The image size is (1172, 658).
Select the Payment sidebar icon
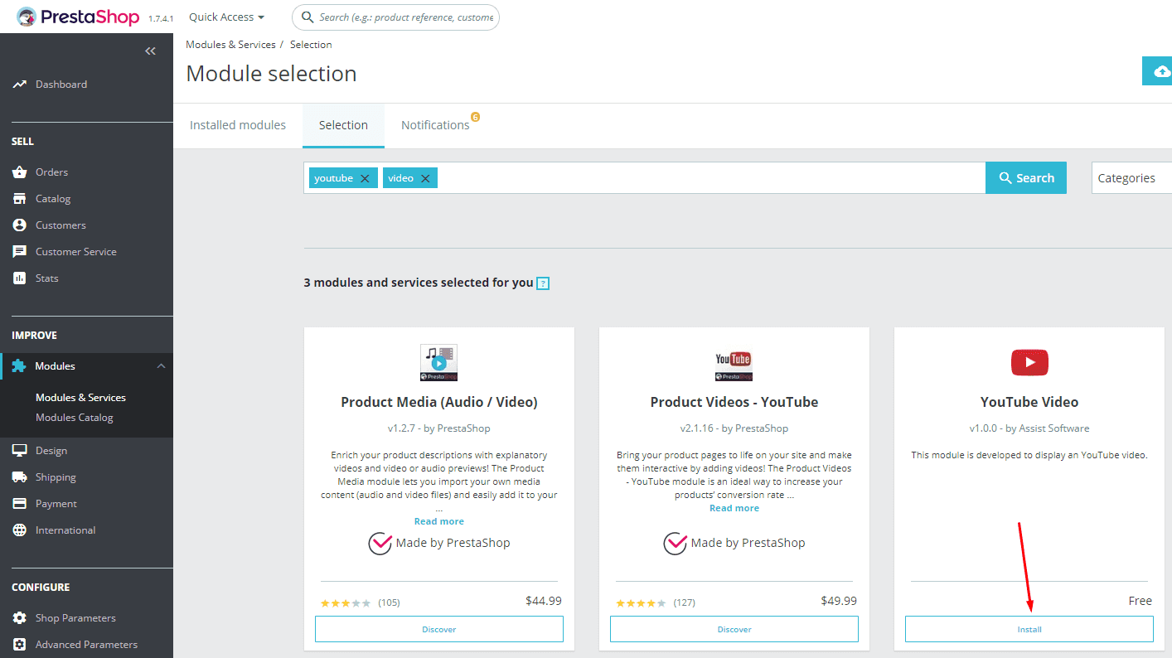(x=20, y=503)
